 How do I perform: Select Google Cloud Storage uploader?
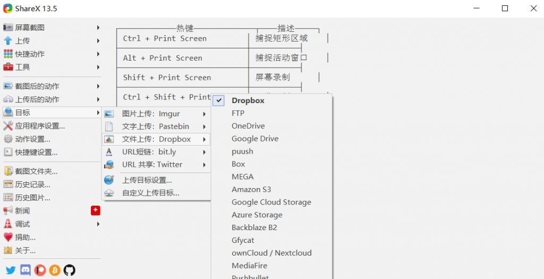tap(272, 202)
